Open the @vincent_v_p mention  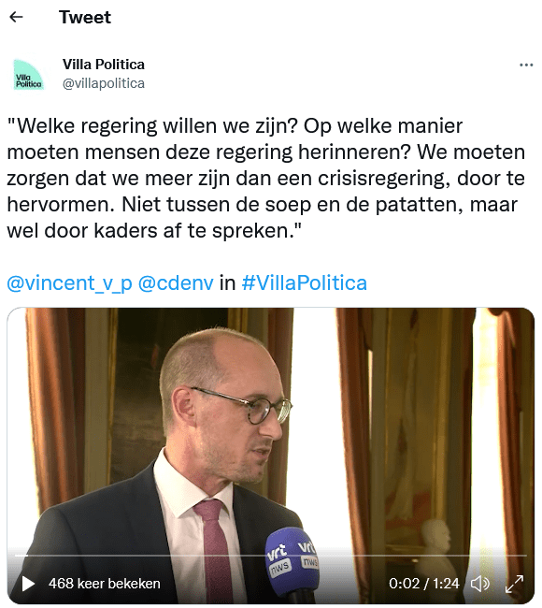click(x=70, y=283)
